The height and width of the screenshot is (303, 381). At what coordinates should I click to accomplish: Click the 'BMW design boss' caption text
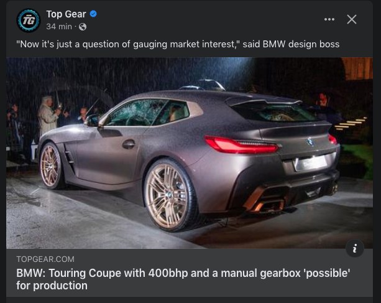tap(301, 44)
